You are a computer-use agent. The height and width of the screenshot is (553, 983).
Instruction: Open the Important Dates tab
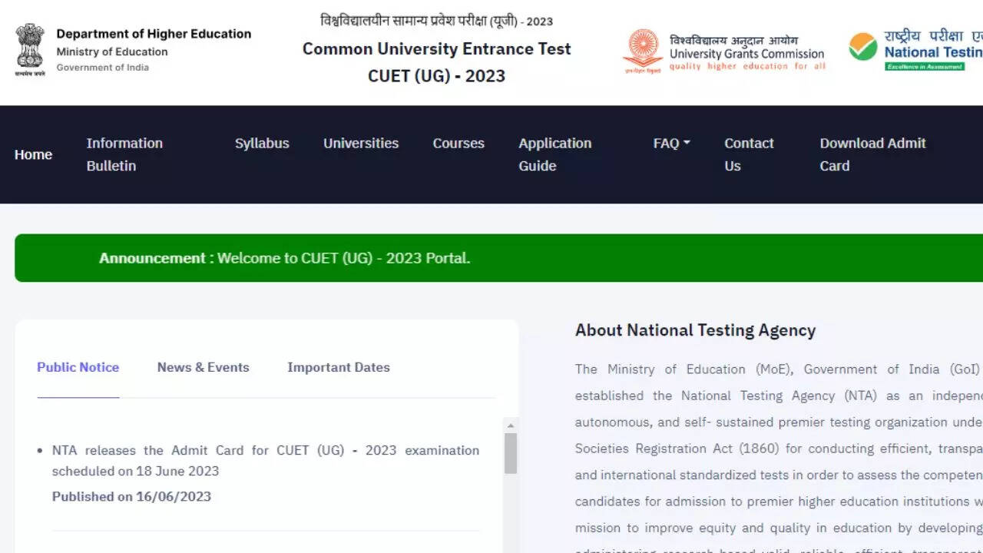click(x=338, y=367)
